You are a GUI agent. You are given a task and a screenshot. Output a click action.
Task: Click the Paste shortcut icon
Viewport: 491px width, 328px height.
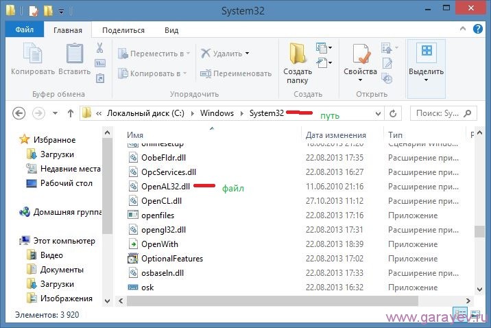tap(100, 78)
